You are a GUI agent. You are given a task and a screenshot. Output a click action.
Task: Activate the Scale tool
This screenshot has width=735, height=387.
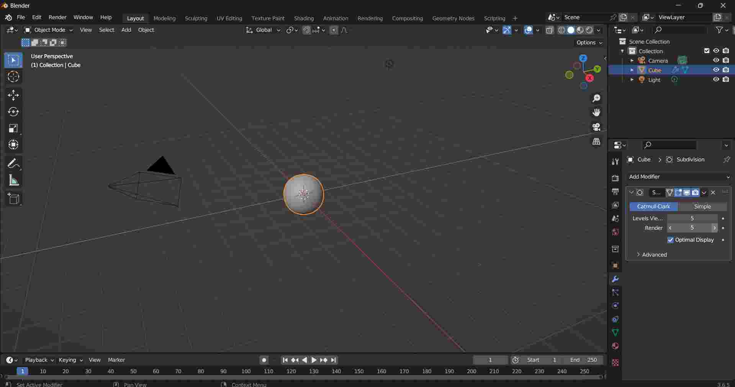coord(13,128)
